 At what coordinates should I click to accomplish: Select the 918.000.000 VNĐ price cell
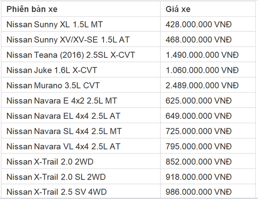[198, 177]
